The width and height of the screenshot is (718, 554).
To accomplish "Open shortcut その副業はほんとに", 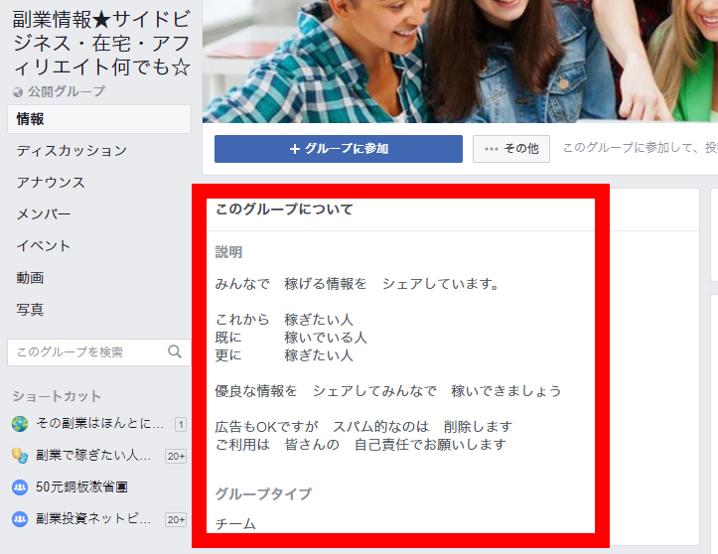I will coord(99,423).
